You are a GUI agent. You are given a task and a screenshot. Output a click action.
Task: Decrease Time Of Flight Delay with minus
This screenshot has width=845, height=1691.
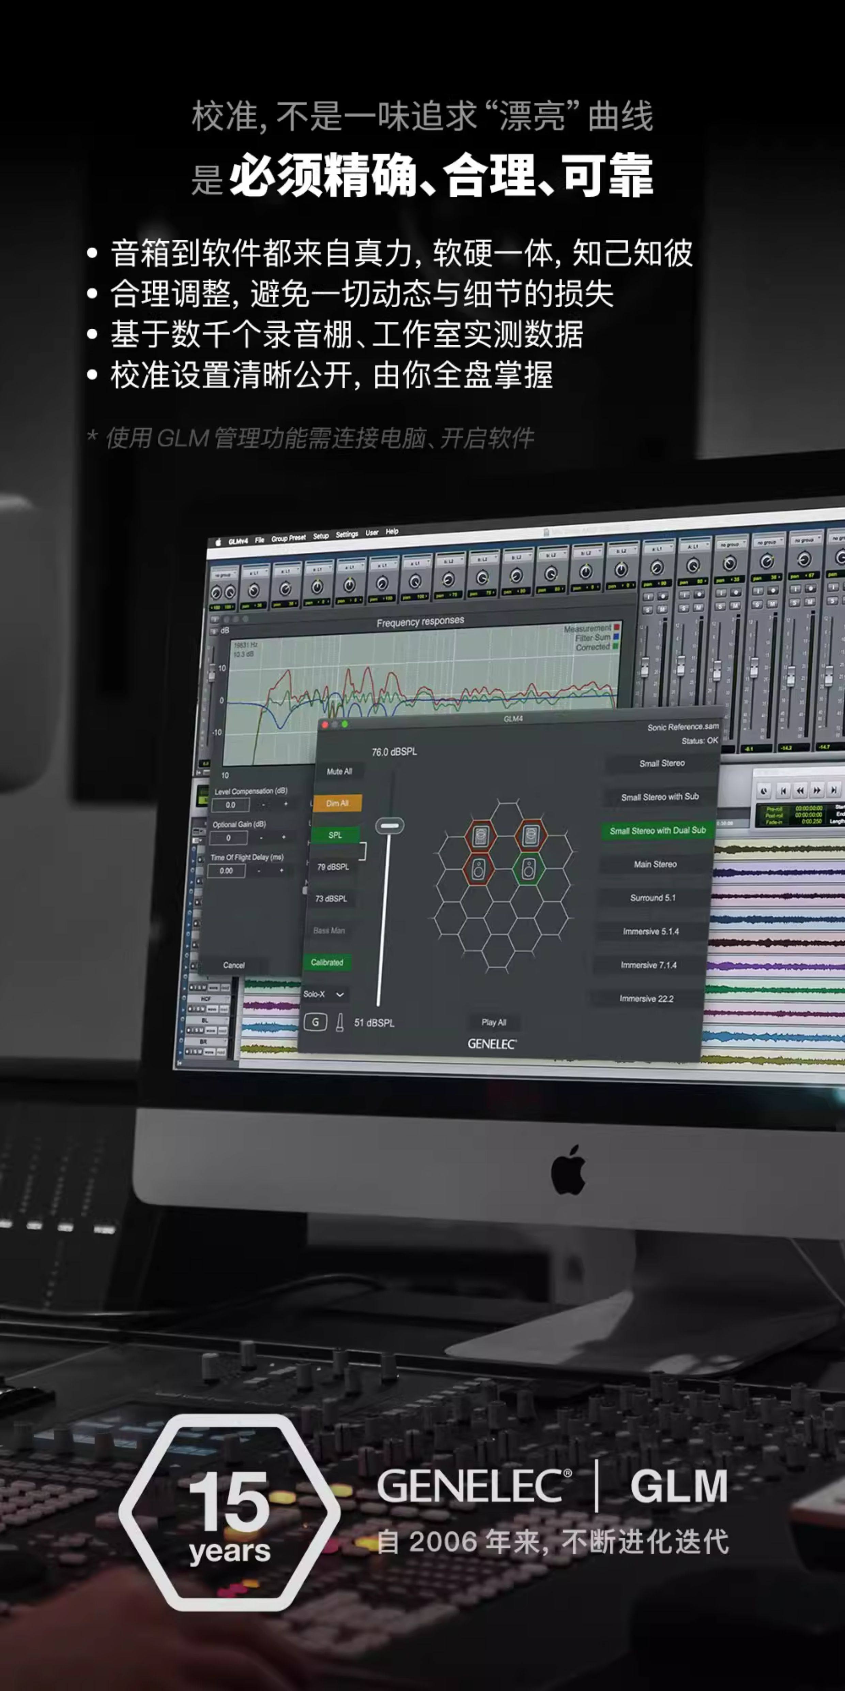(259, 870)
